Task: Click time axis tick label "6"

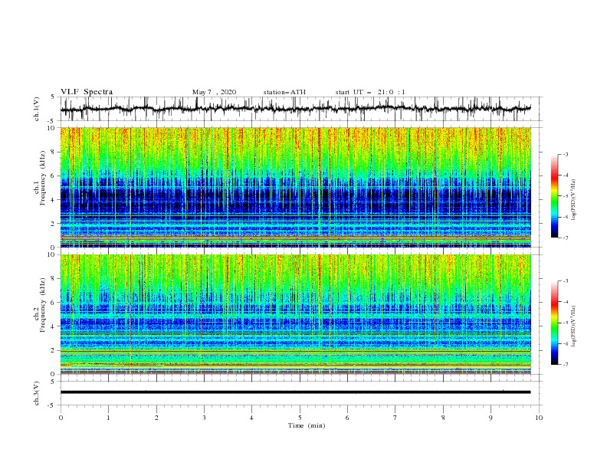Action: tap(347, 418)
